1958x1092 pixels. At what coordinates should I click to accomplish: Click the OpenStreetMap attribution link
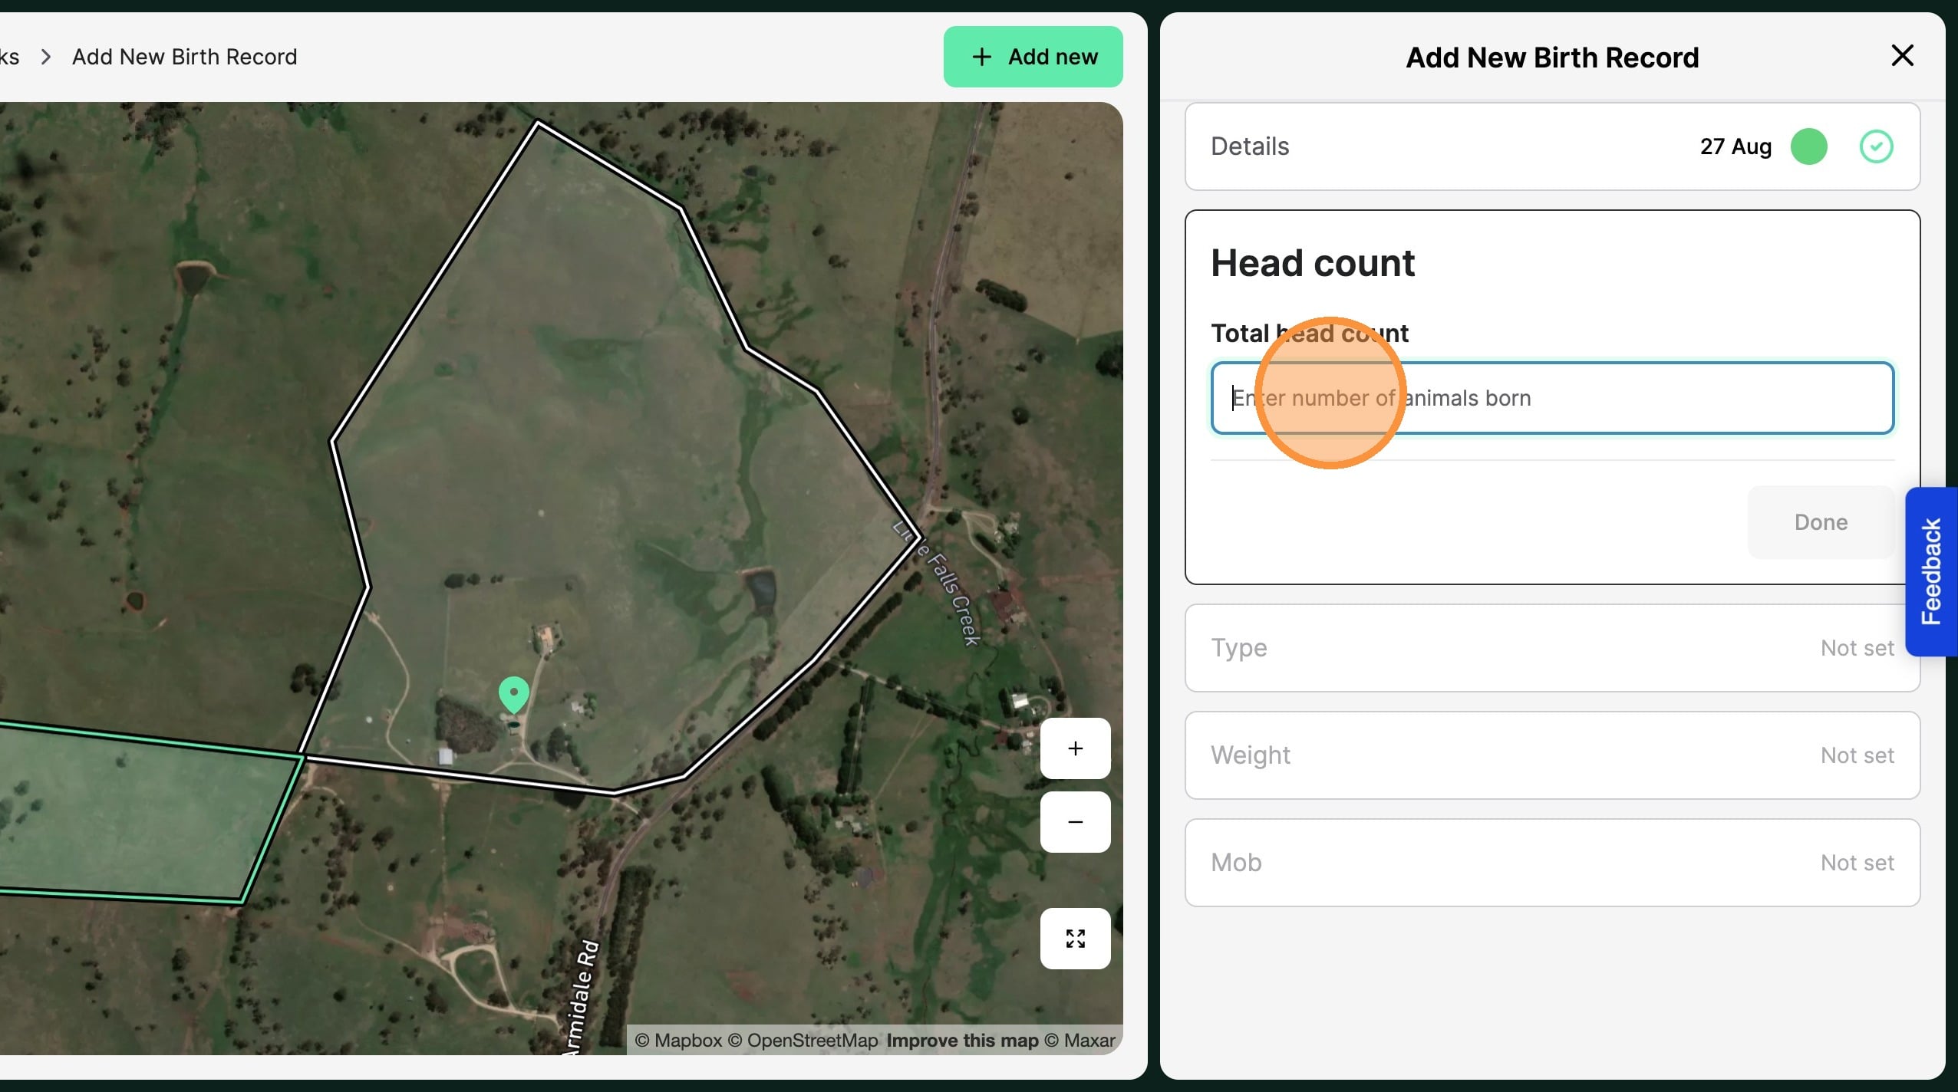[x=812, y=1041]
